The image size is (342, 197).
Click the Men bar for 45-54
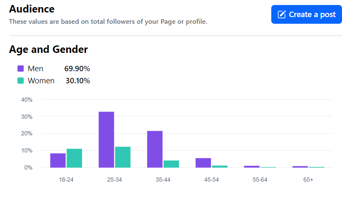point(203,163)
